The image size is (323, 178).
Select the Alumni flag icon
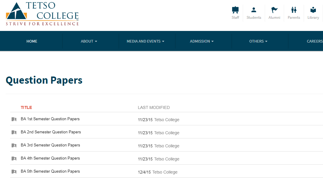click(x=274, y=10)
